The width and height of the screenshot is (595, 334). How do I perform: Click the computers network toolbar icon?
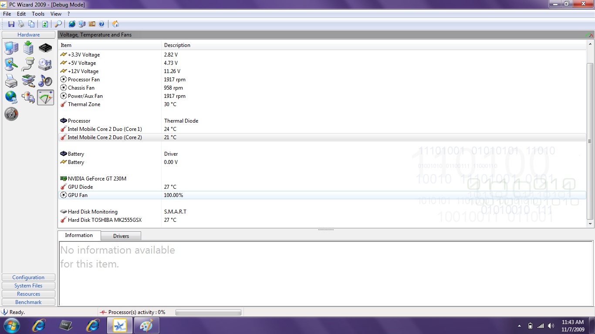click(82, 24)
